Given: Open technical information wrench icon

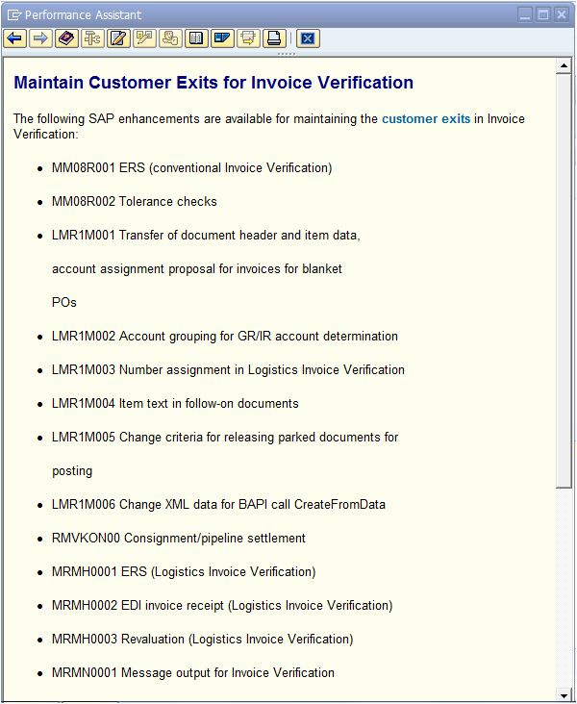Looking at the screenshot, I should [x=93, y=38].
